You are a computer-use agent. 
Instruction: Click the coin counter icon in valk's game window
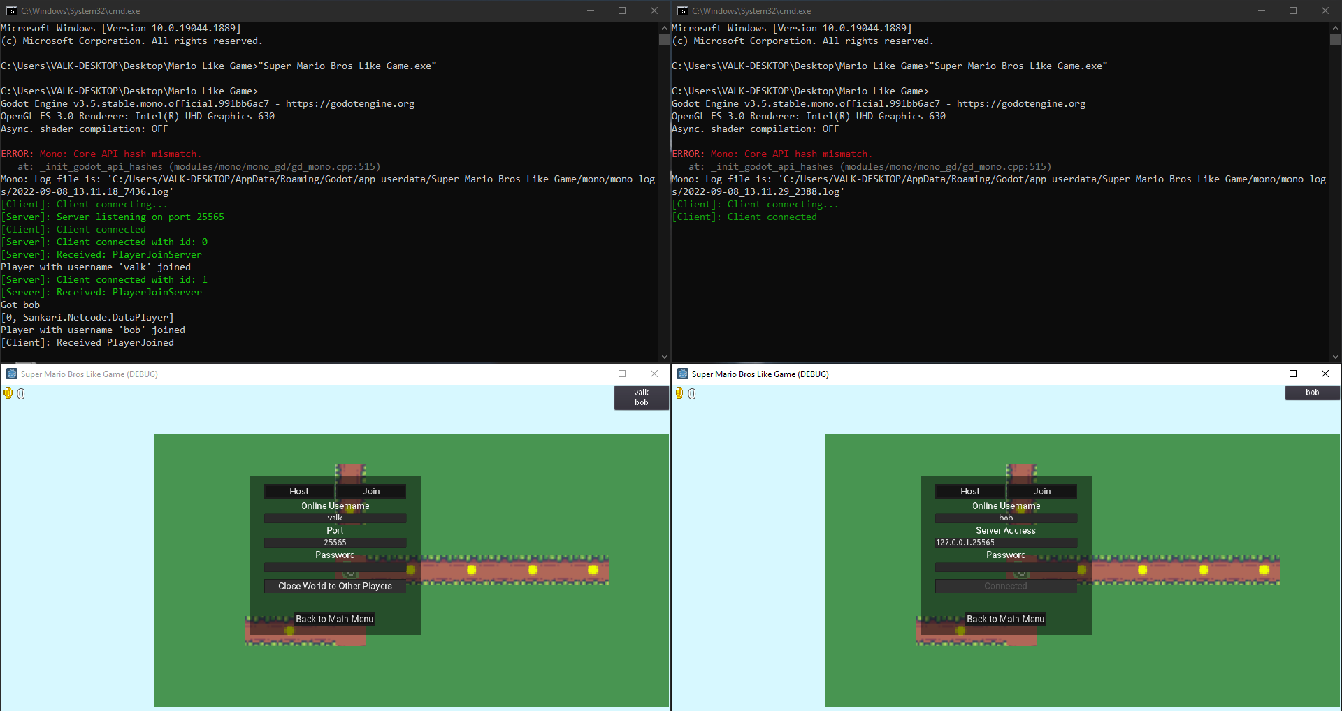point(8,393)
